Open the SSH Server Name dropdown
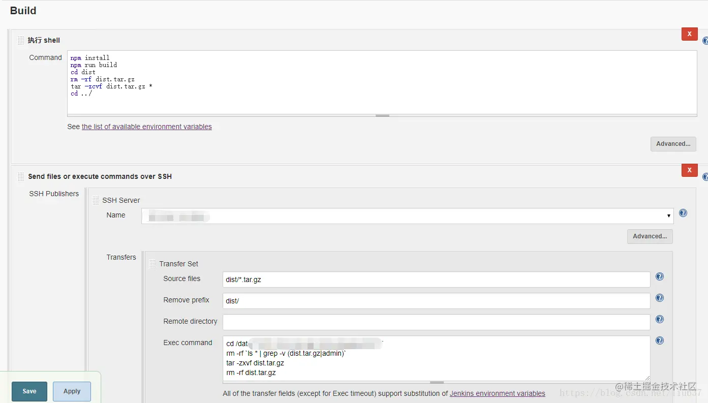Viewport: 708px width, 403px height. (x=408, y=215)
